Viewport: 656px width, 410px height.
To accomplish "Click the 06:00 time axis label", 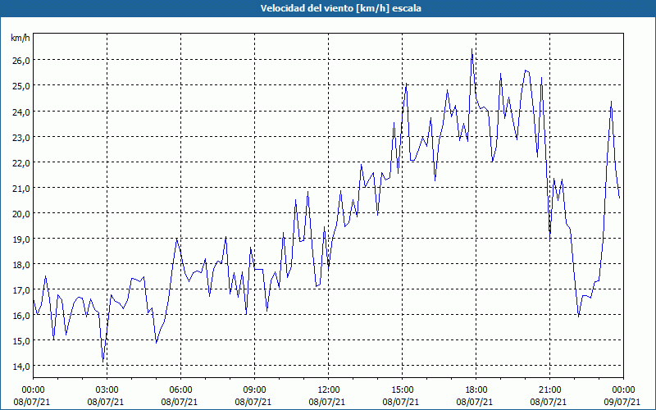I will (x=180, y=390).
